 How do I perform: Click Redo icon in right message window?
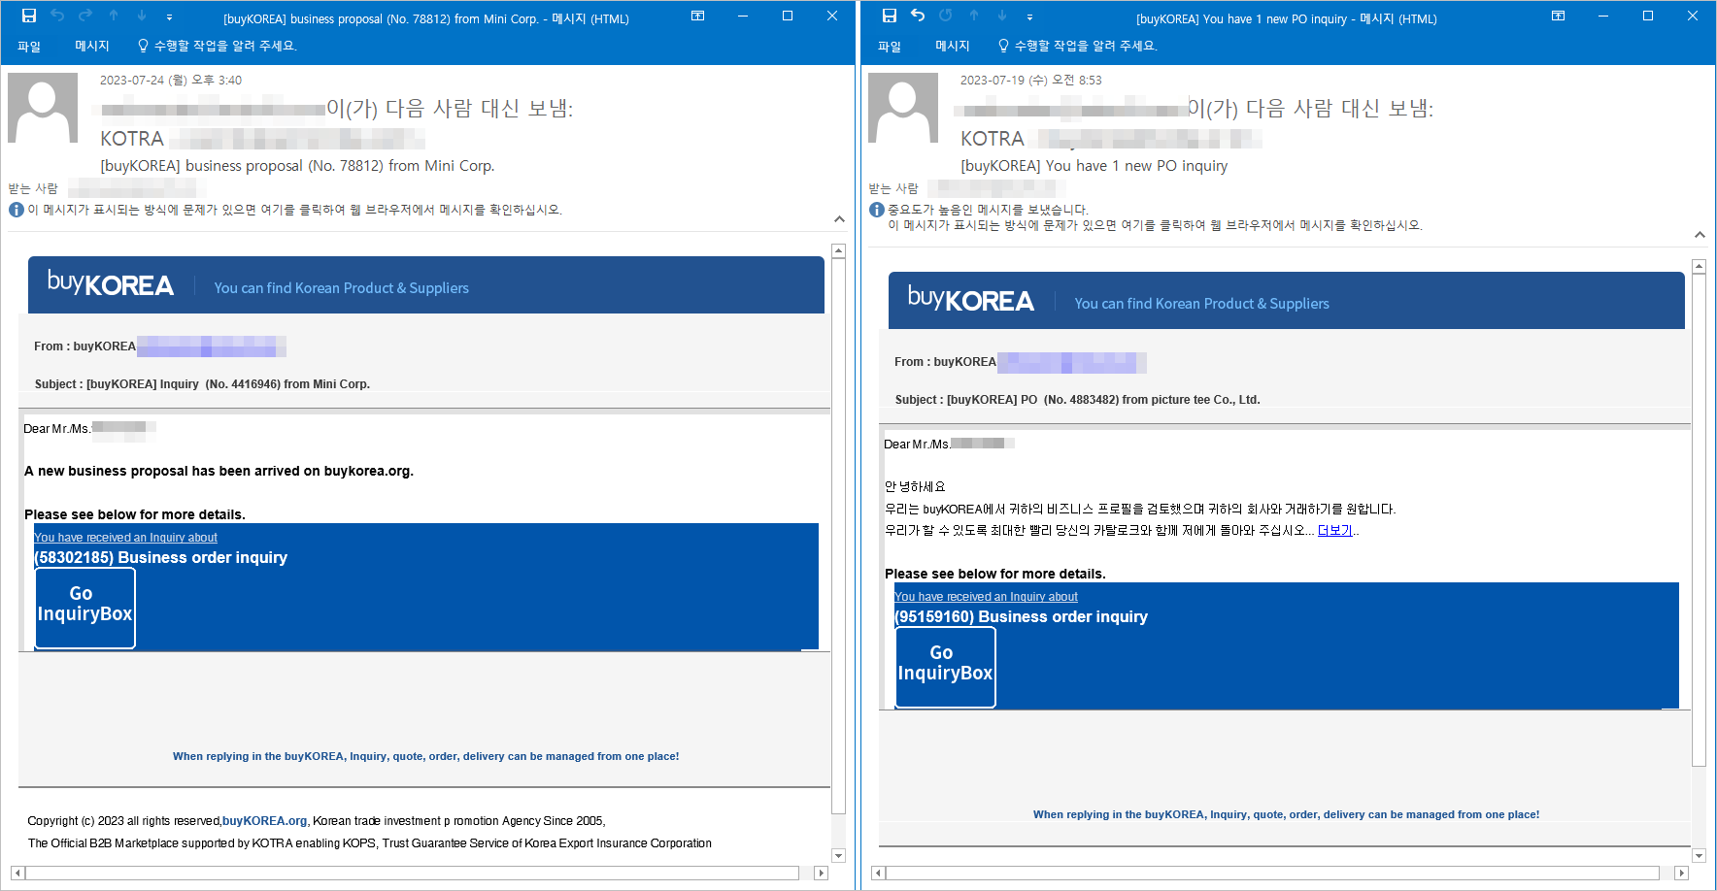[946, 16]
